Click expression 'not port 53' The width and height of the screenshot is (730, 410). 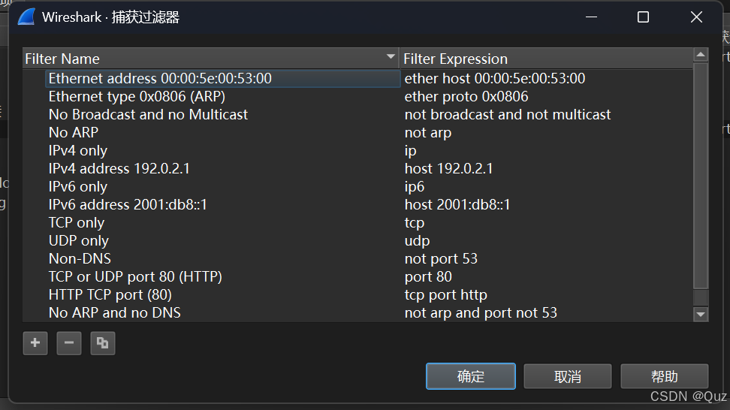pyautogui.click(x=441, y=259)
